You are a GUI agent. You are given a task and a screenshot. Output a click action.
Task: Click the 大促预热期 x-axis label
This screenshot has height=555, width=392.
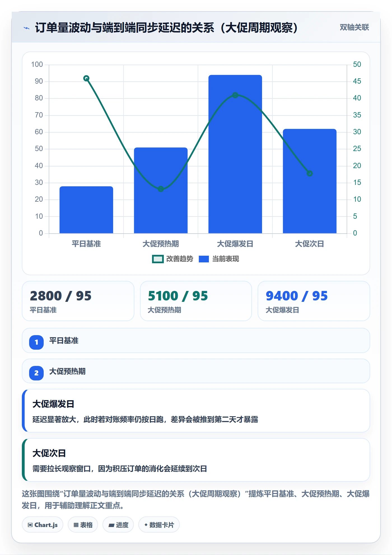pos(161,244)
